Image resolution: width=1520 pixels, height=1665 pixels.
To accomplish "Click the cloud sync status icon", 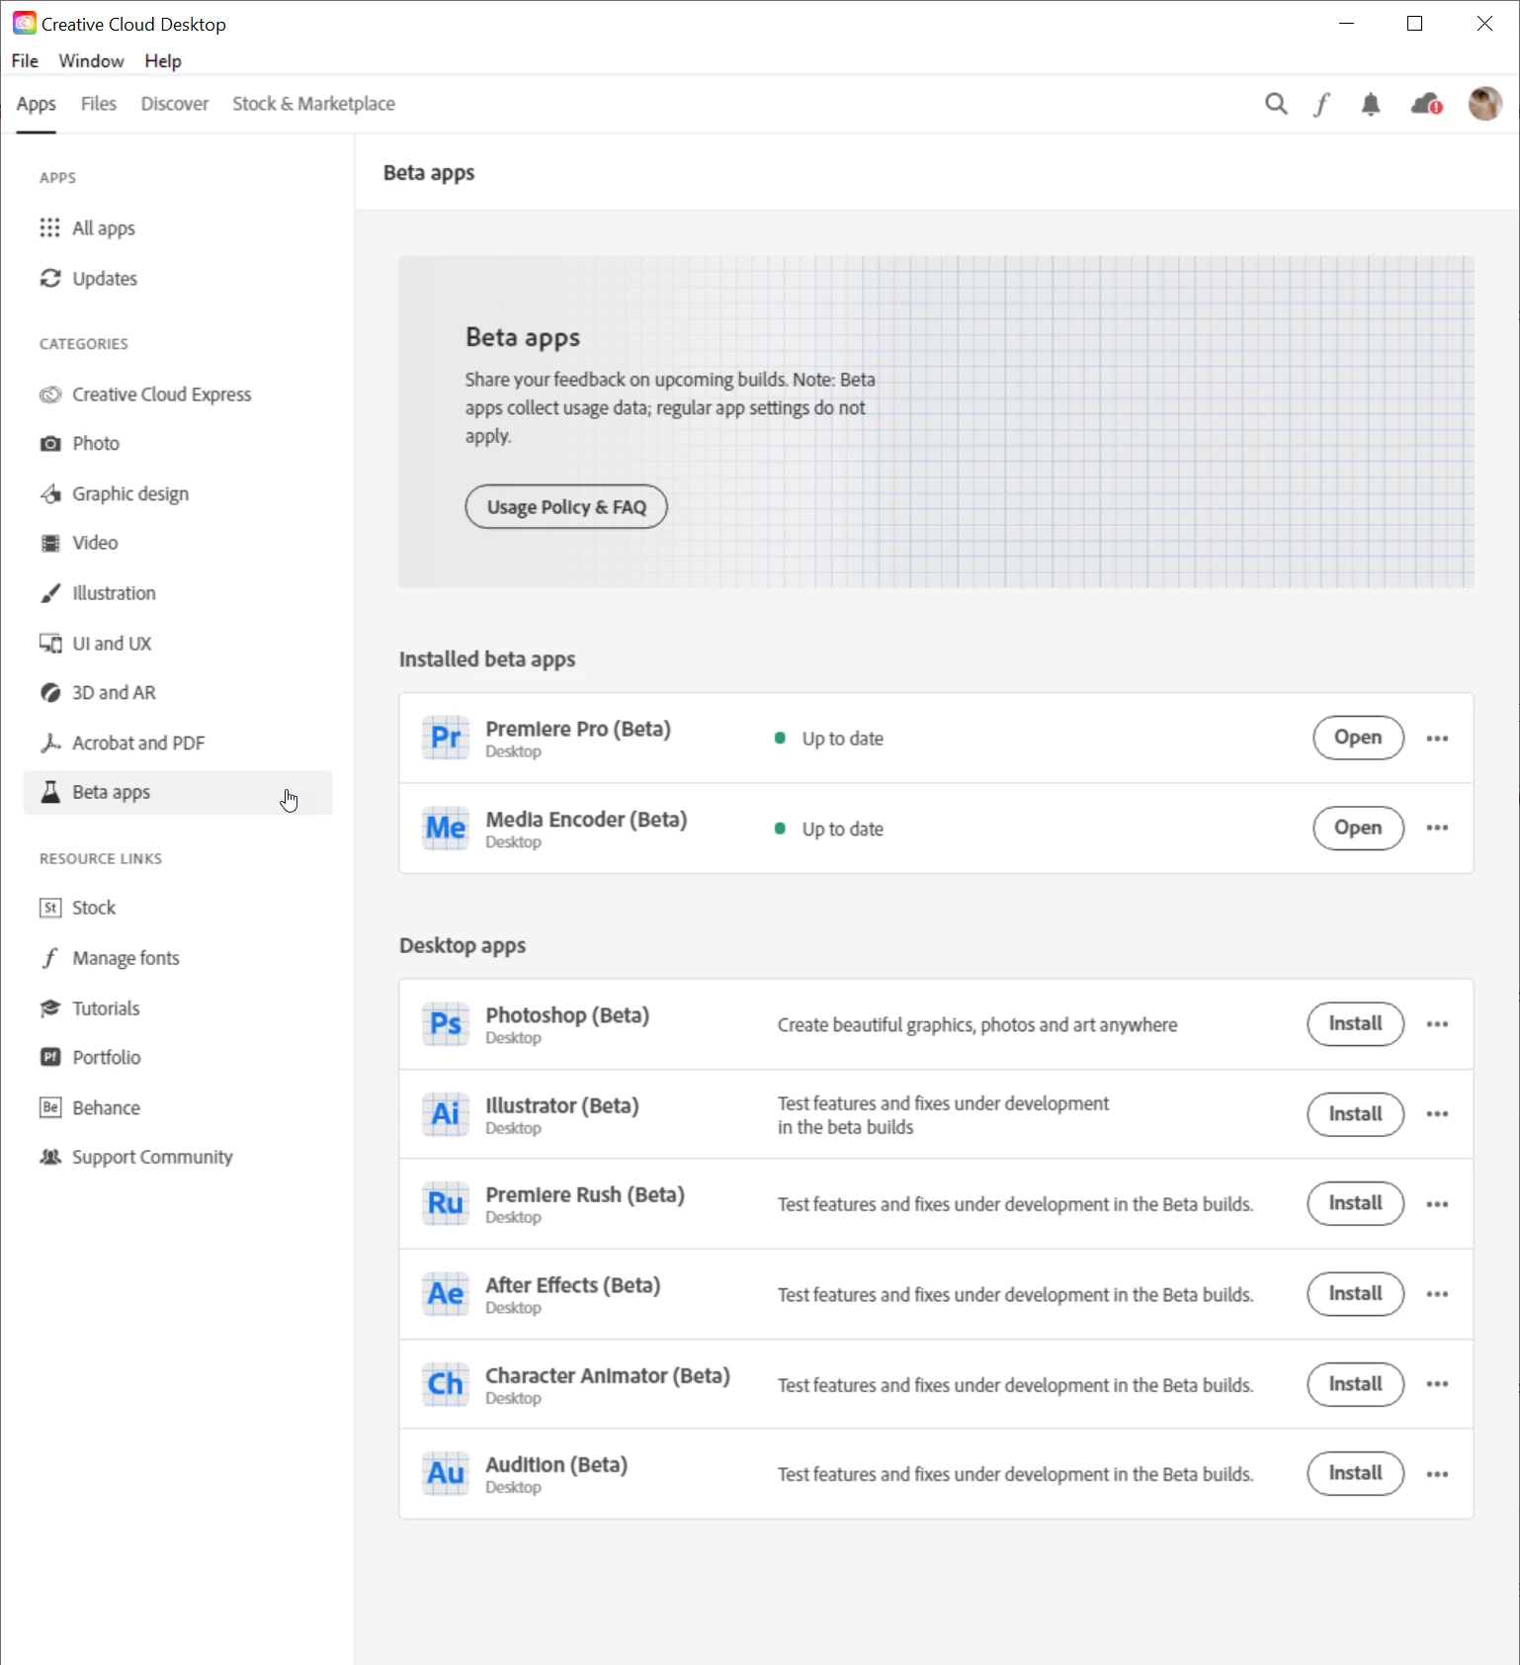I will pyautogui.click(x=1427, y=104).
